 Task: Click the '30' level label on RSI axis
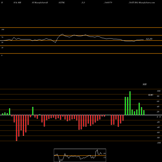coord(2,48)
